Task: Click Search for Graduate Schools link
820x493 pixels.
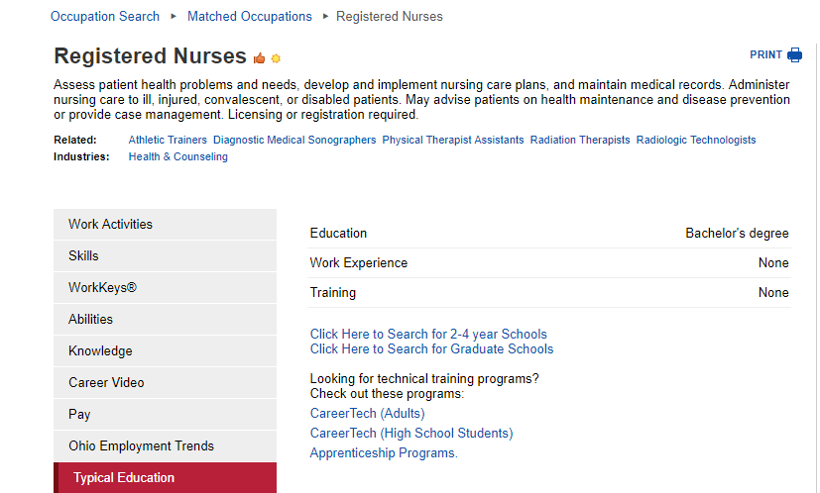Action: pyautogui.click(x=431, y=348)
